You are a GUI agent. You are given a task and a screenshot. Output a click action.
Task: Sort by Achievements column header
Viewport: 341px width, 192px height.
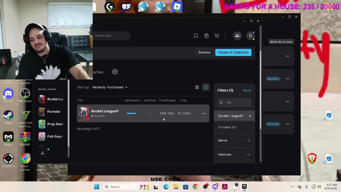point(133,101)
